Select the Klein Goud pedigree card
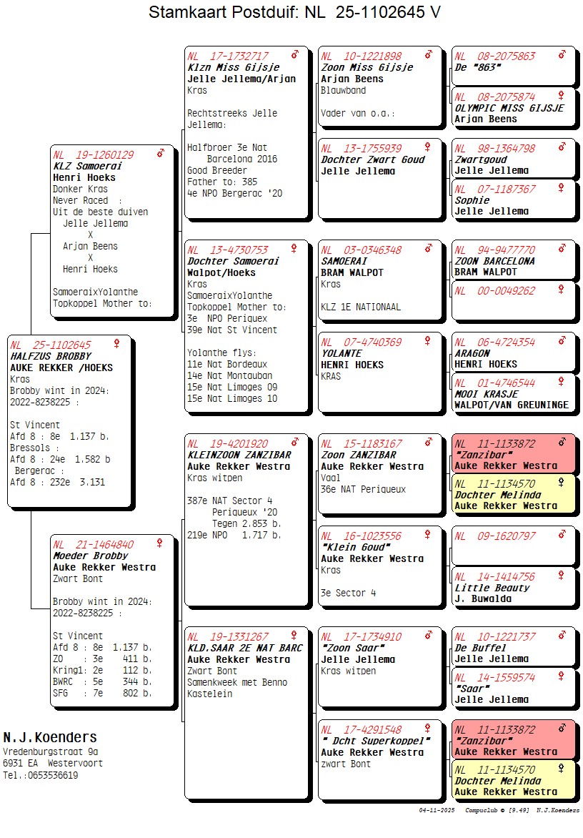This screenshot has width=583, height=838. pos(379,564)
